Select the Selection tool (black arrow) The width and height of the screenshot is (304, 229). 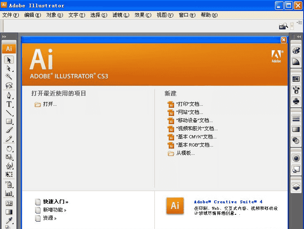[x=9, y=60]
